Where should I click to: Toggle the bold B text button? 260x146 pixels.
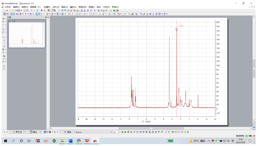pyautogui.click(x=50, y=132)
